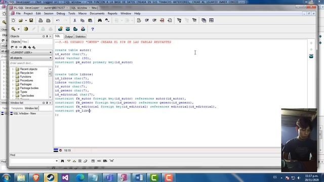Click the binoculars Find icon in main toolbar
Image resolution: width=324 pixels, height=182 pixels.
click(100, 20)
